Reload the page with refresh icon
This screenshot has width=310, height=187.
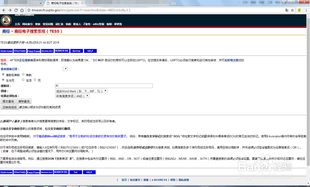[x=16, y=10]
